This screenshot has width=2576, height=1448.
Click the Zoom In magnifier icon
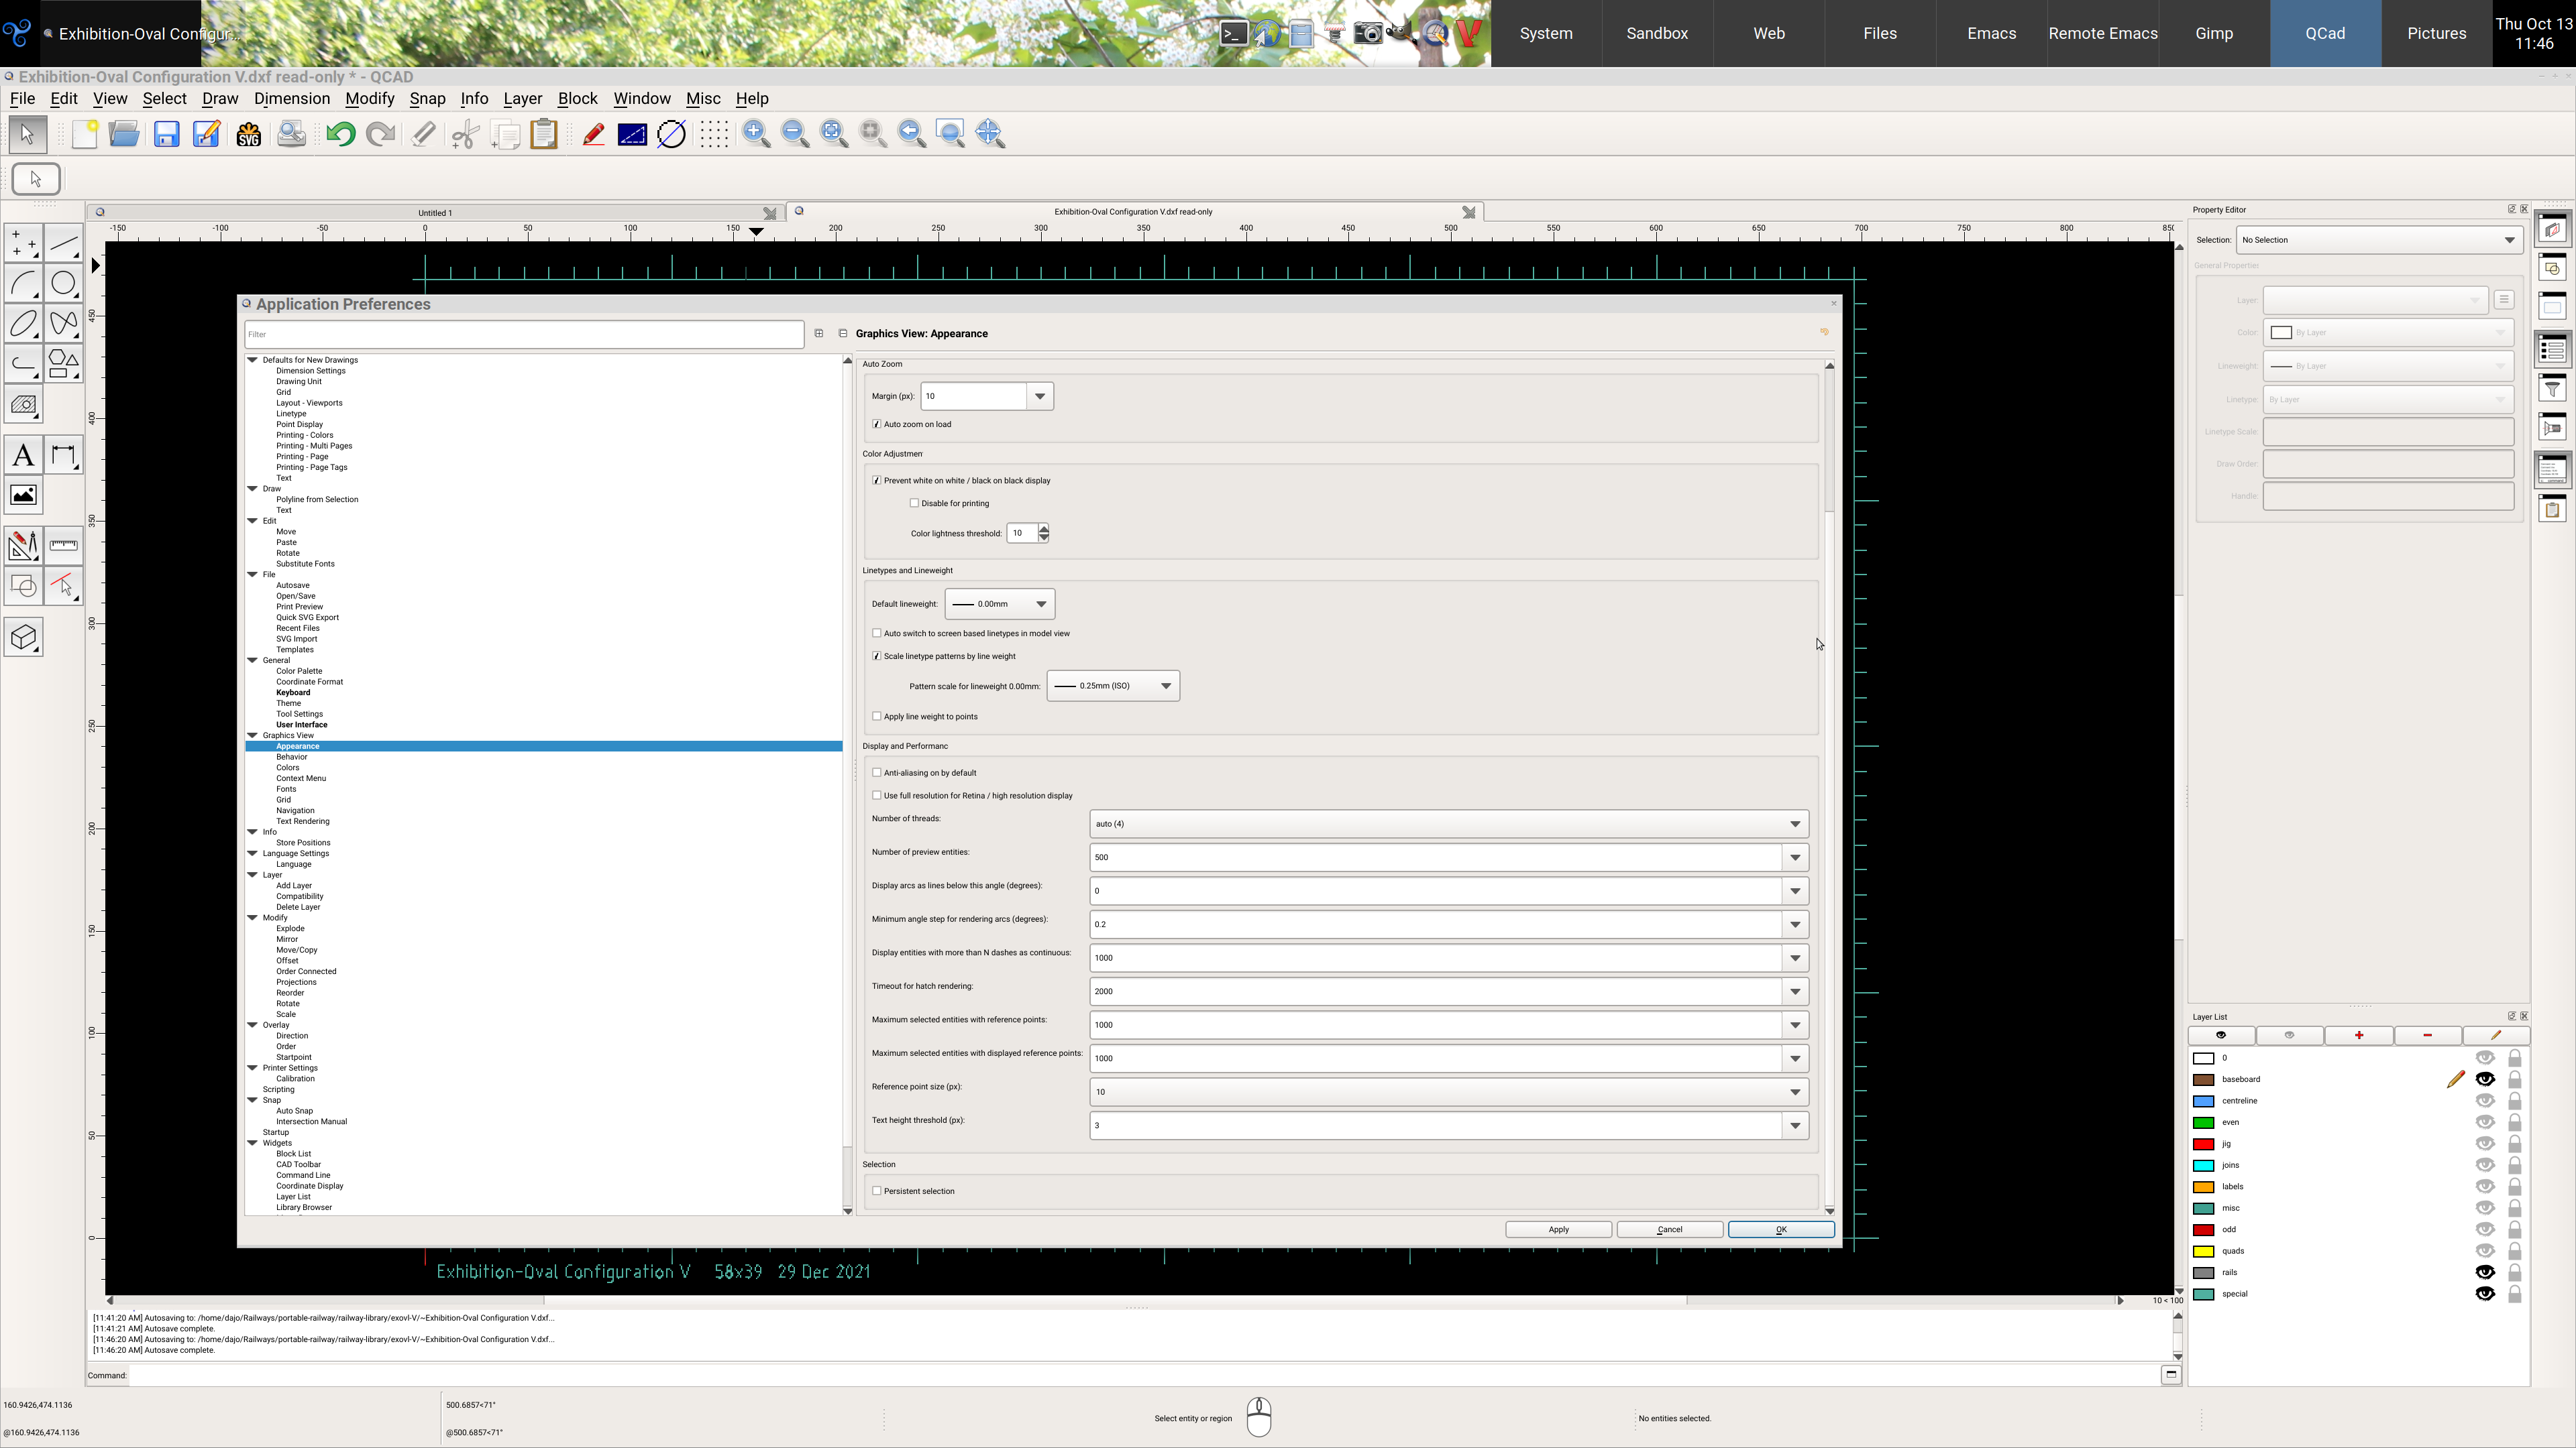[756, 134]
